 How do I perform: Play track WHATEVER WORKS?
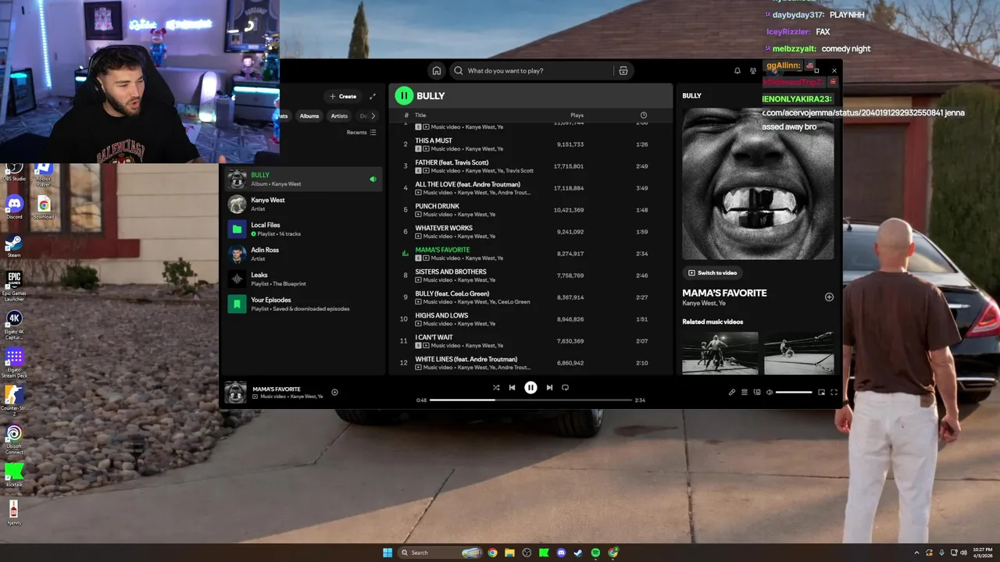coord(530,232)
